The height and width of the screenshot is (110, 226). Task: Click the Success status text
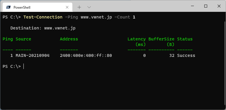click(186, 55)
